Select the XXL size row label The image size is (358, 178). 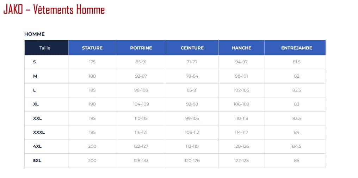[37, 118]
